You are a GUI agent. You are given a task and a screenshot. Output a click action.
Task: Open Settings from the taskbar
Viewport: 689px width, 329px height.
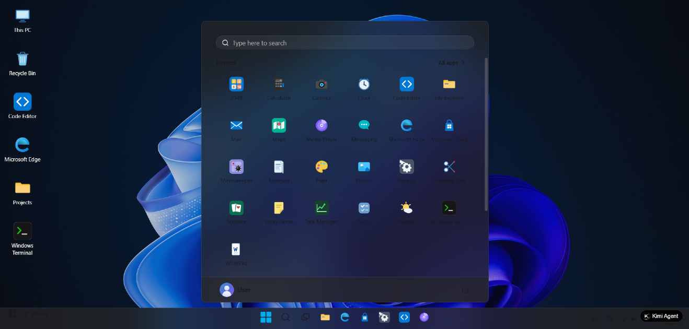[384, 317]
